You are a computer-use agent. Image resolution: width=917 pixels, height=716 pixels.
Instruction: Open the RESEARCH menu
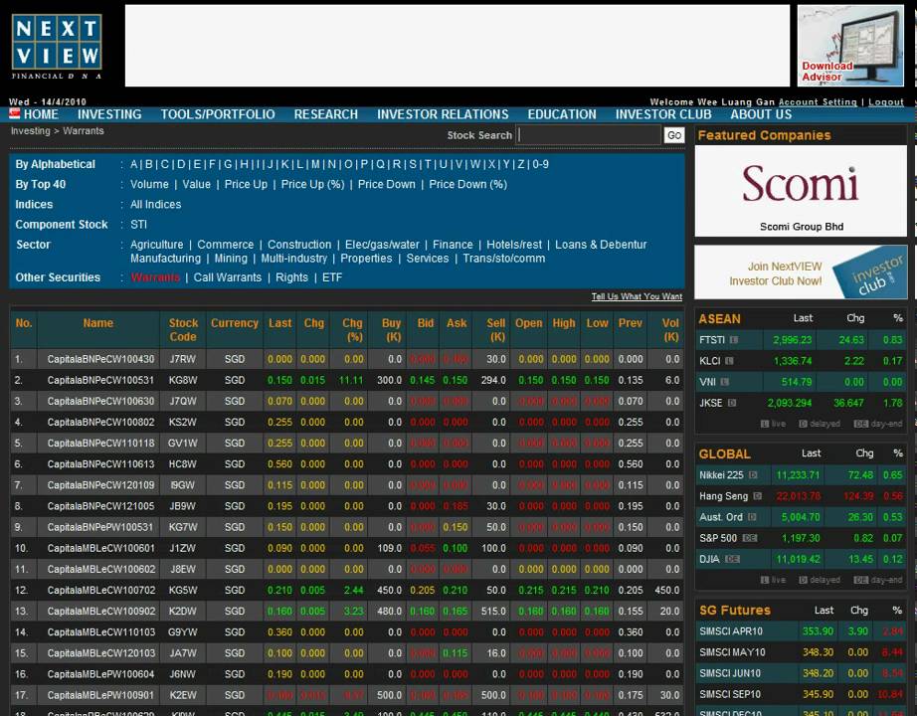(x=326, y=114)
